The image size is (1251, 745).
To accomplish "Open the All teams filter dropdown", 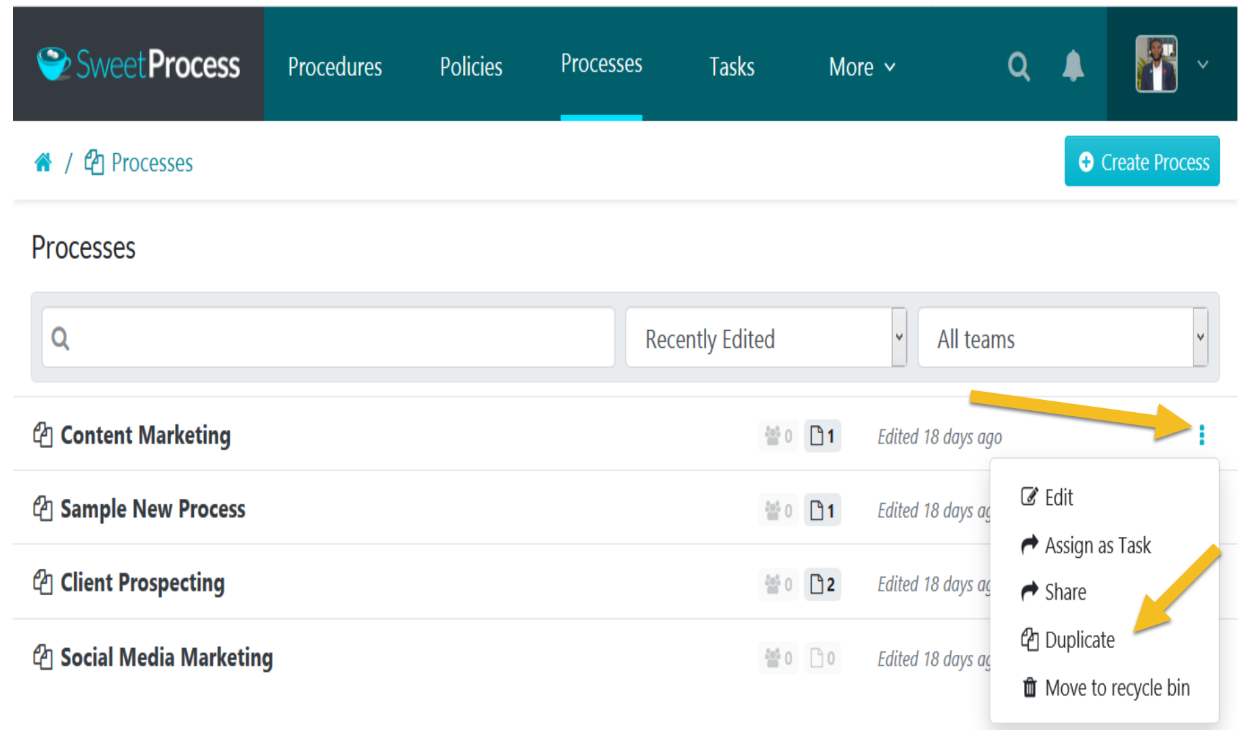I will coord(1063,338).
